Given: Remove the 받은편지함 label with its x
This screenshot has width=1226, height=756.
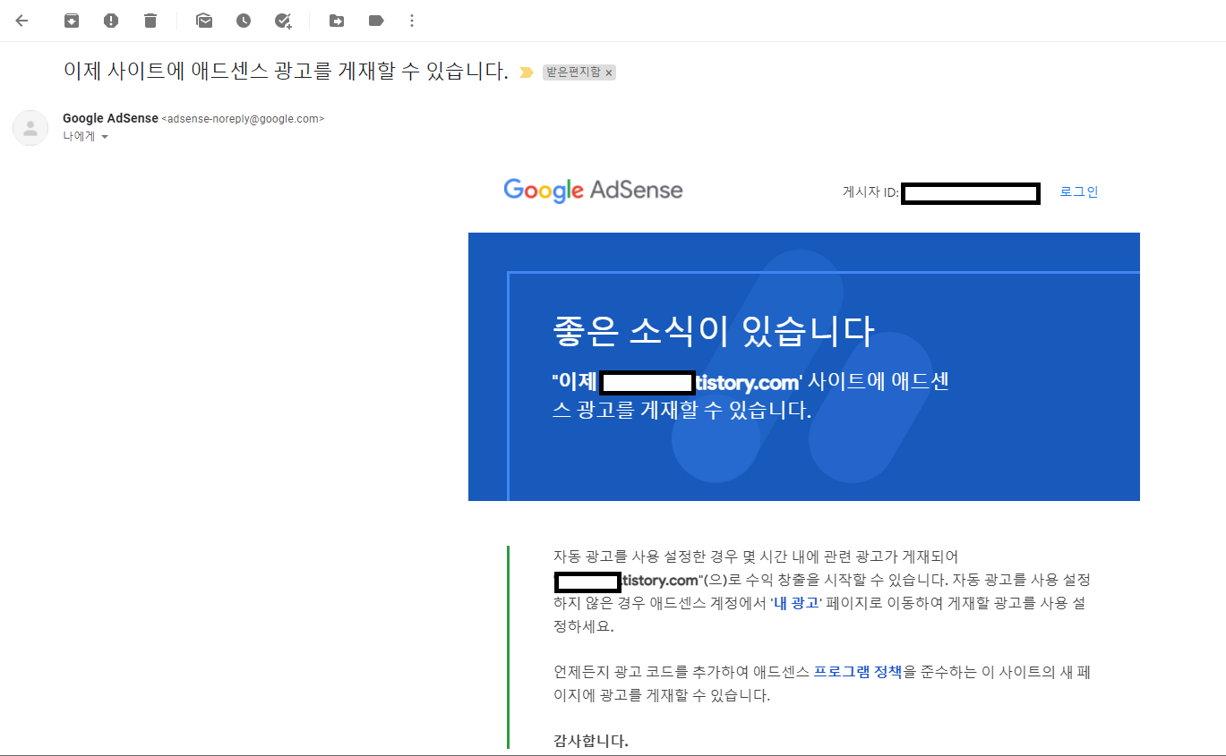Looking at the screenshot, I should (x=609, y=73).
